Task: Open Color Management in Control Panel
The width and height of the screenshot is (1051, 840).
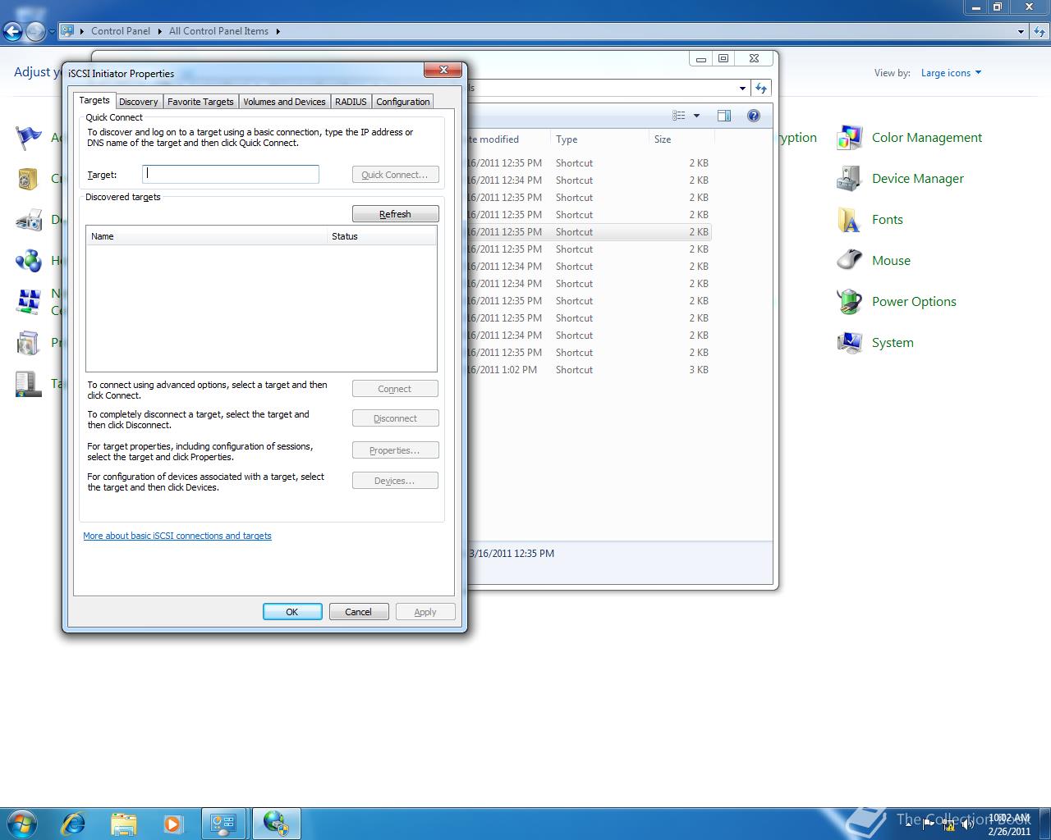Action: 910,138
